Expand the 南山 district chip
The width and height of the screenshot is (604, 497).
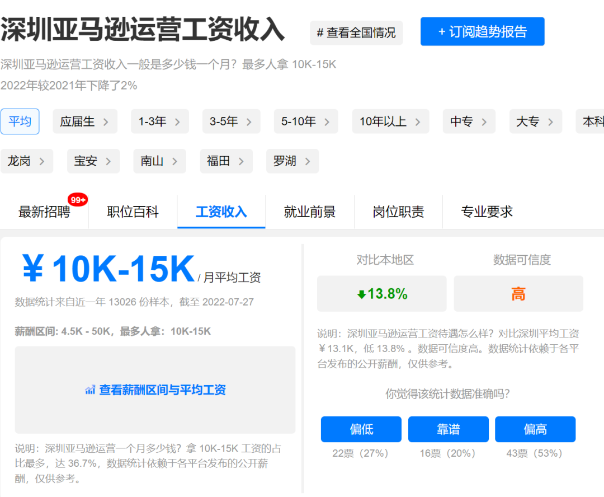[x=159, y=161]
